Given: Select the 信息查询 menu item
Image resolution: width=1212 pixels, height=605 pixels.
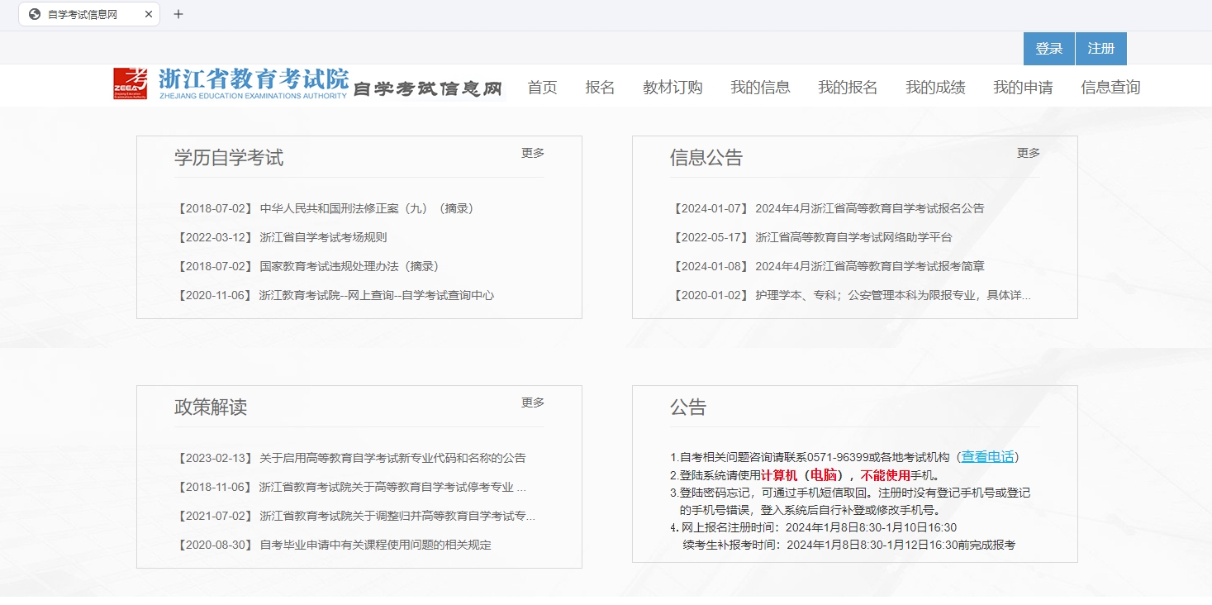Looking at the screenshot, I should coord(1110,87).
